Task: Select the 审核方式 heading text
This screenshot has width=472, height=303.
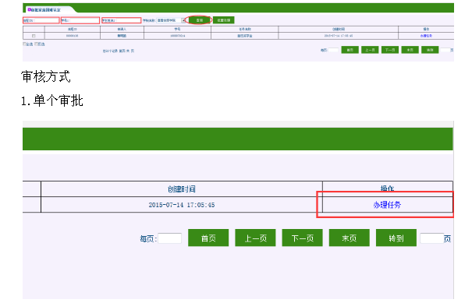Action: [x=46, y=76]
